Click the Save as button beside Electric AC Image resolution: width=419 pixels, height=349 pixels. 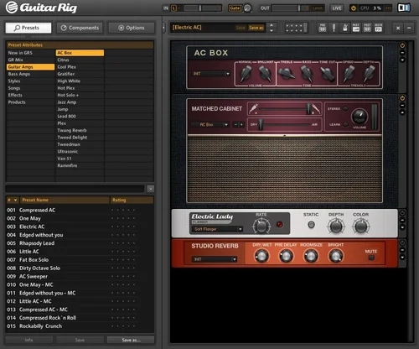point(256,28)
